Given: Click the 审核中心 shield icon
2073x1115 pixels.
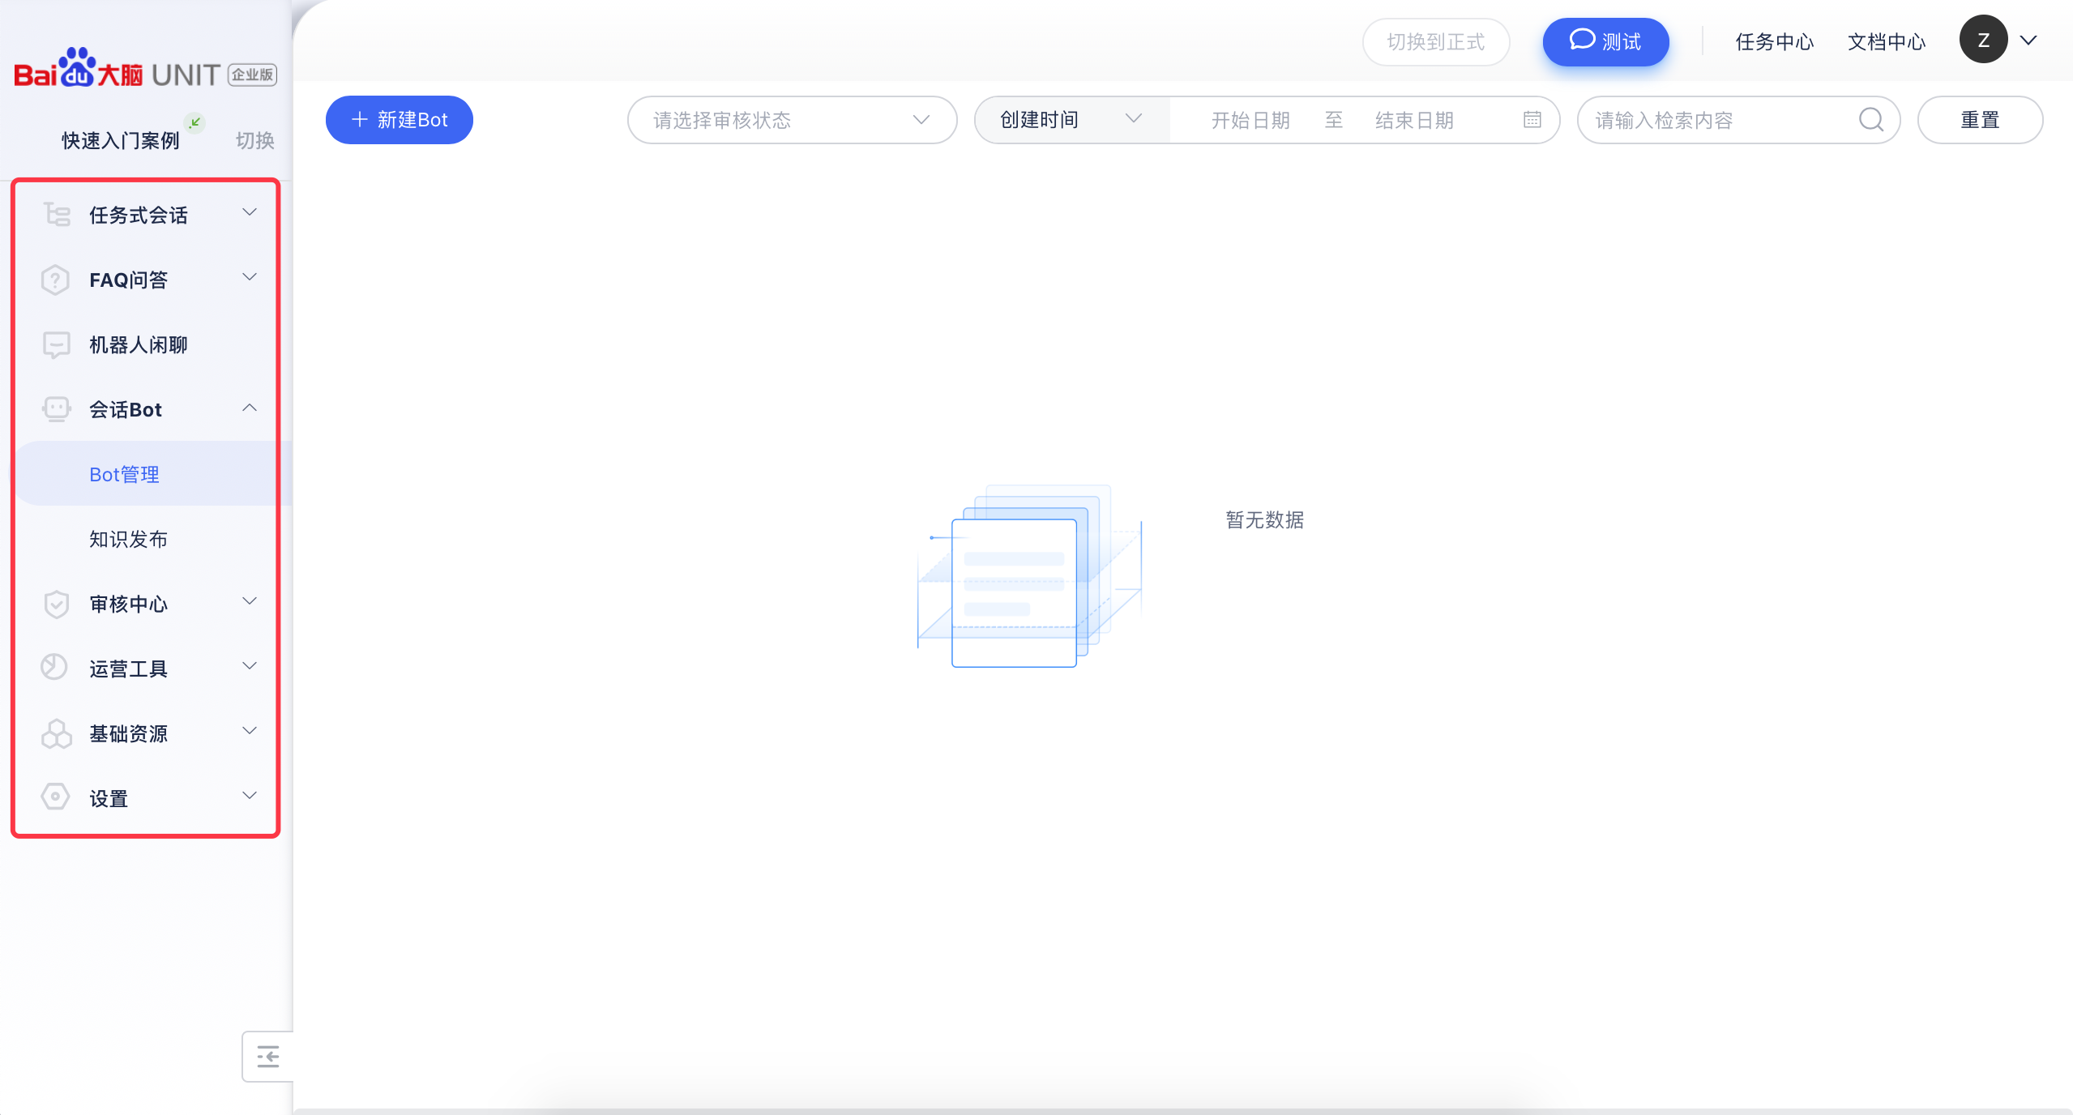Looking at the screenshot, I should (56, 604).
